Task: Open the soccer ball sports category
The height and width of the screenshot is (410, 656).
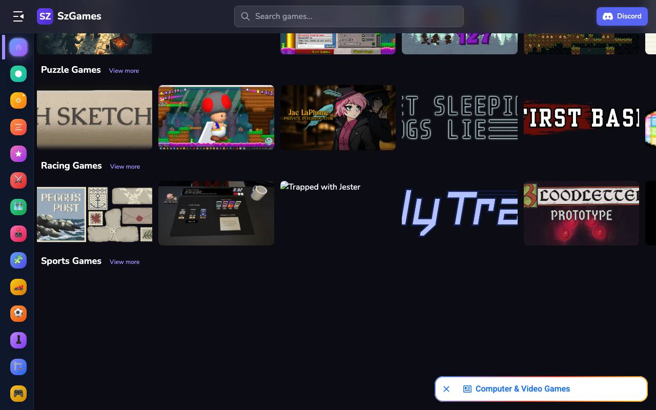Action: click(18, 314)
